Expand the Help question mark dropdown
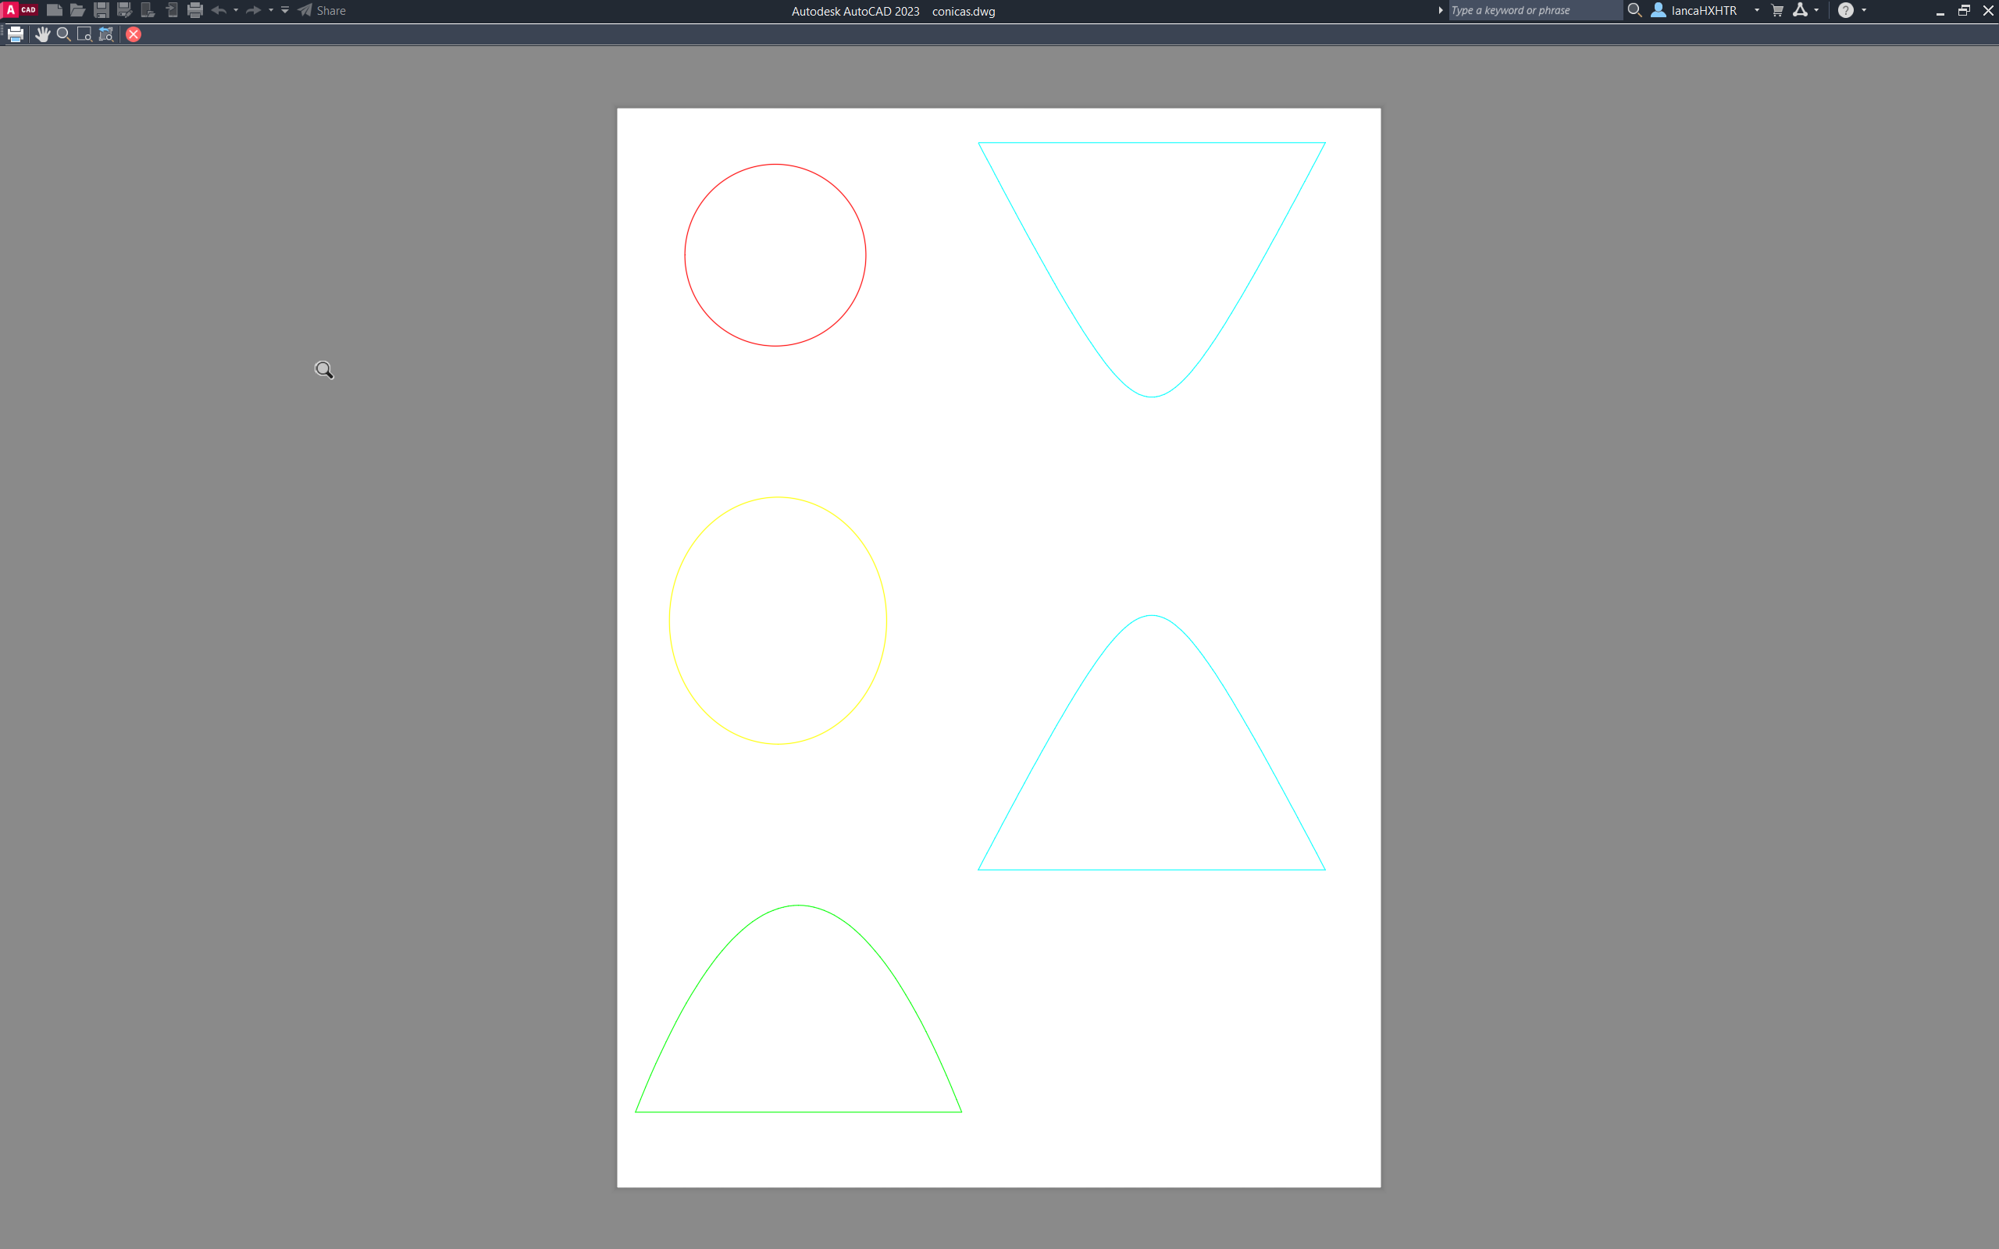This screenshot has width=1999, height=1249. [1865, 10]
